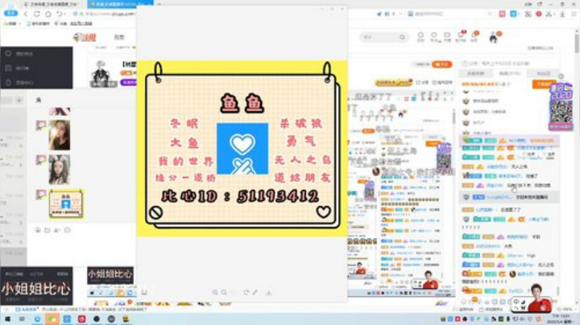Click the magnifier icon in the search box
580x325 pixels.
tap(403, 37)
